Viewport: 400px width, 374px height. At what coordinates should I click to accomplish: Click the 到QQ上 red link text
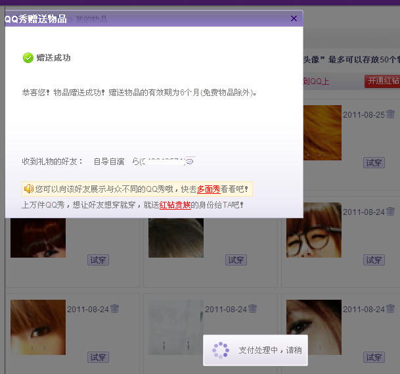click(316, 82)
